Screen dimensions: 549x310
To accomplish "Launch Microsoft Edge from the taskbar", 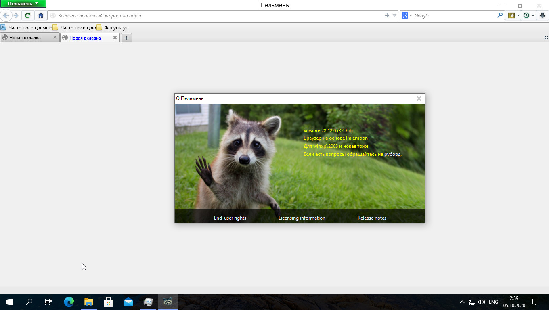I will click(x=69, y=302).
